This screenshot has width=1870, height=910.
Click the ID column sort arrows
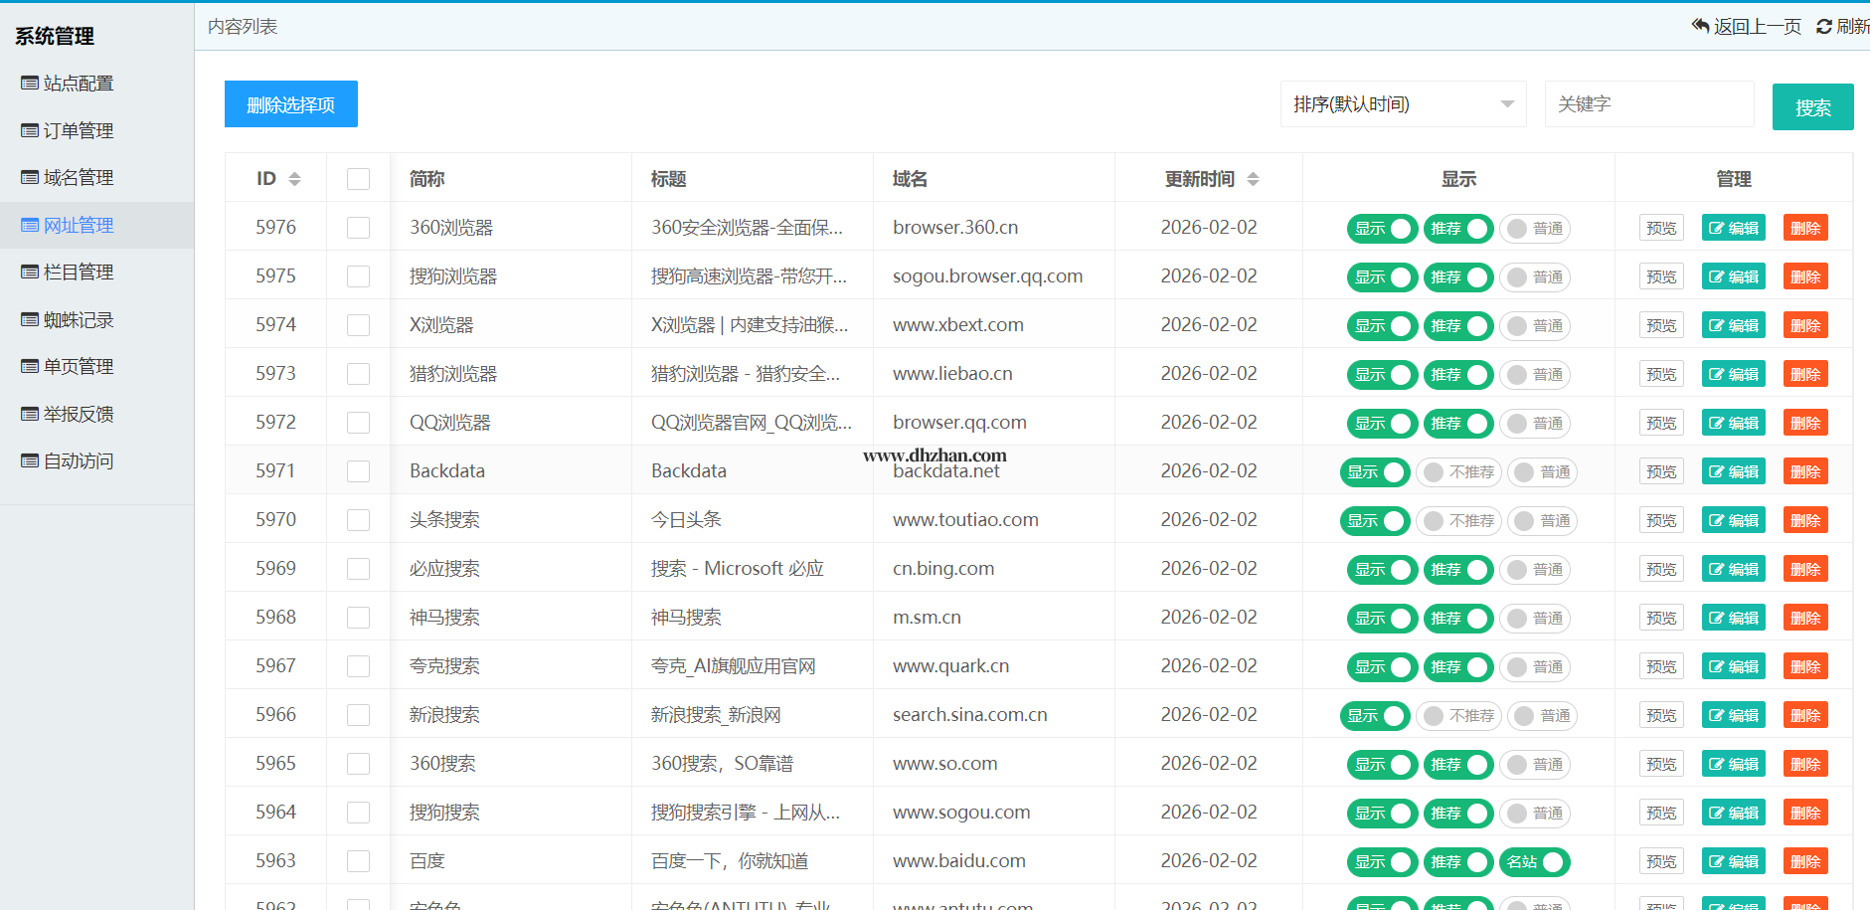(294, 179)
